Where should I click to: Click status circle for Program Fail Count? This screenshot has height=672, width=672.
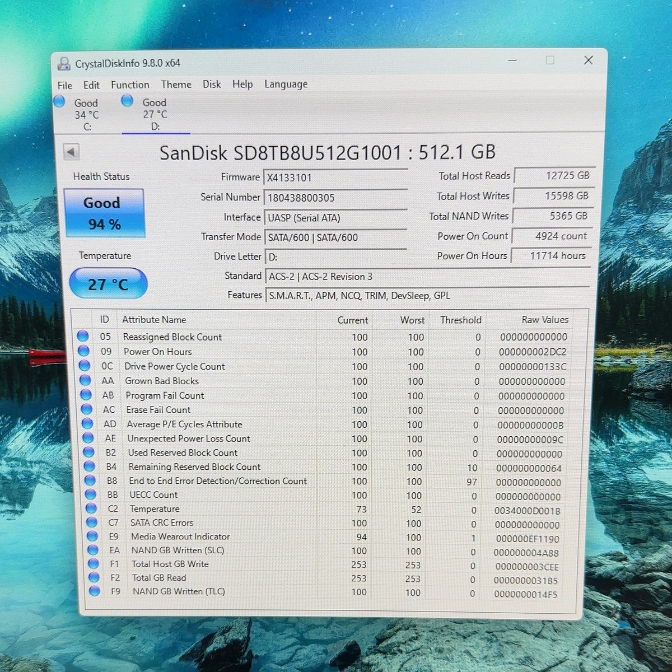point(86,394)
